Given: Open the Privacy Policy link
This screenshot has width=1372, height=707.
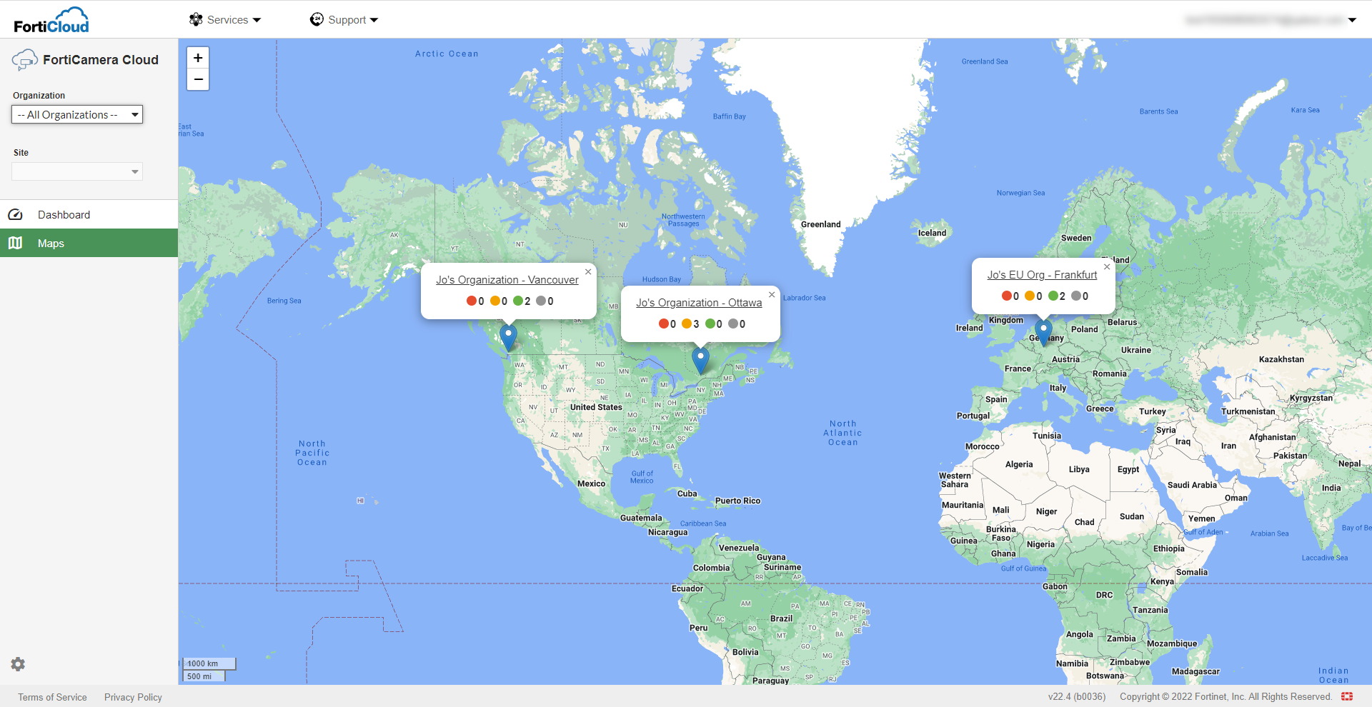Looking at the screenshot, I should coord(133,697).
